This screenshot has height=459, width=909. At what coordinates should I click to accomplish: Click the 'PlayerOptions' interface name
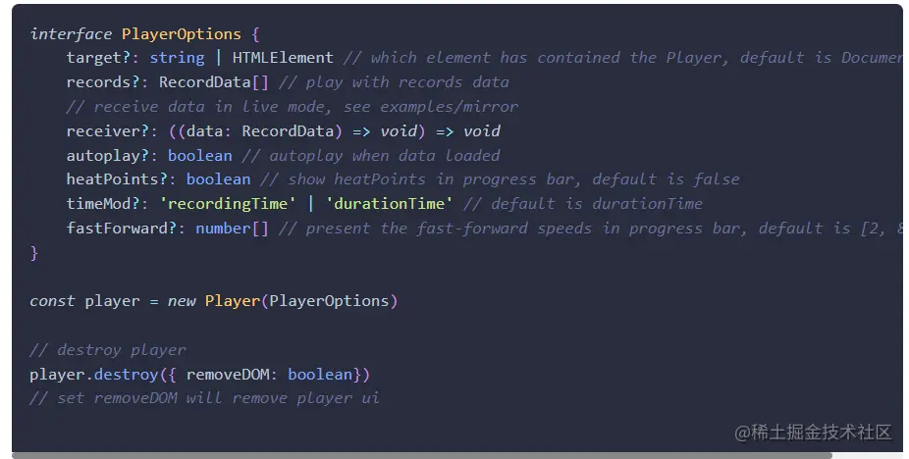pyautogui.click(x=181, y=34)
